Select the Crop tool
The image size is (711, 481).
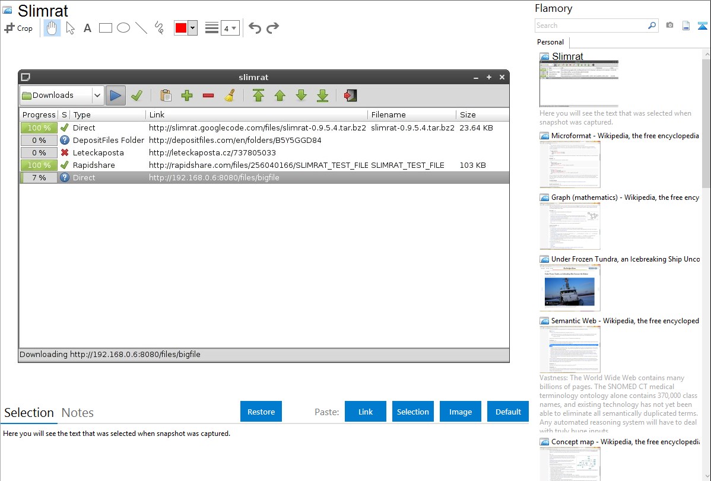pyautogui.click(x=18, y=28)
